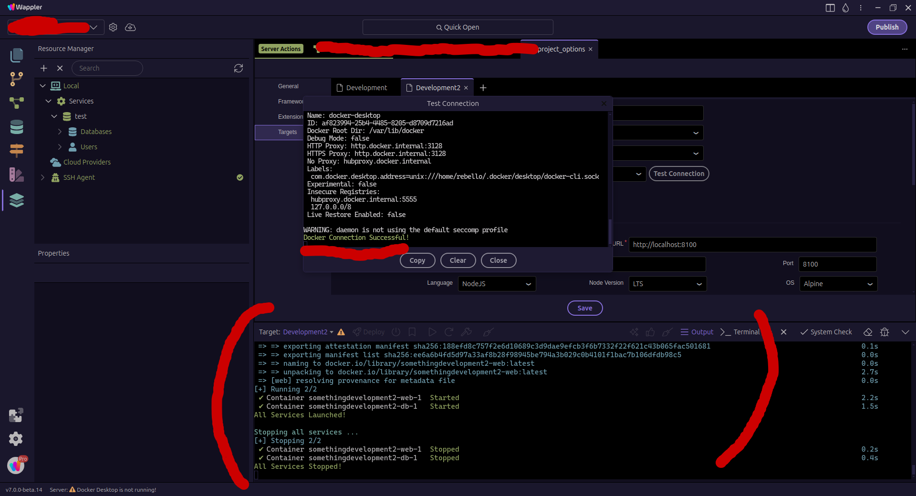Image resolution: width=916 pixels, height=496 pixels.
Task: Collapse the Services tree node
Action: [48, 101]
